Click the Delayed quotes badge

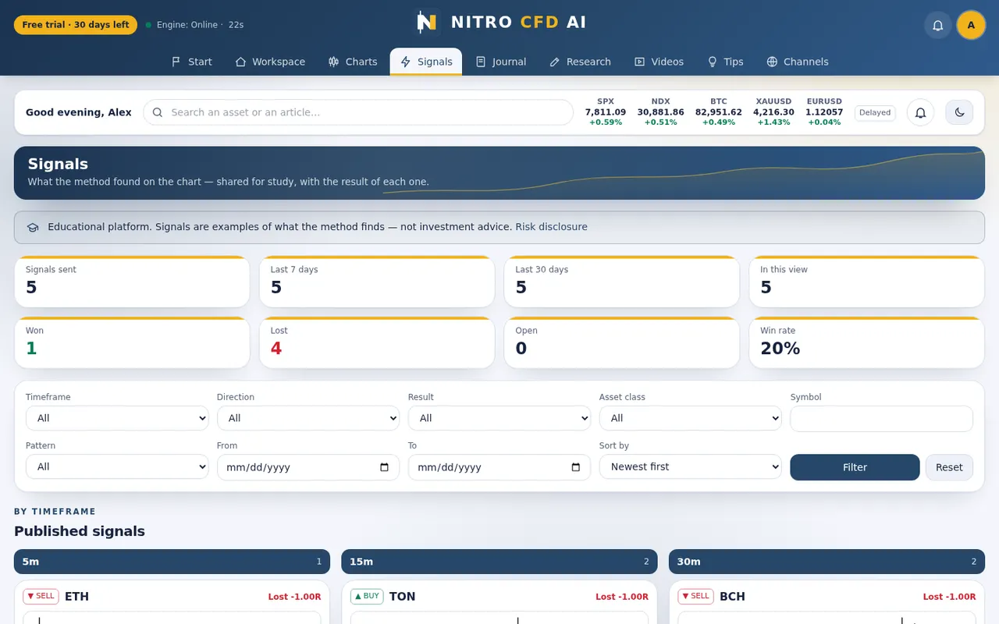(x=875, y=112)
